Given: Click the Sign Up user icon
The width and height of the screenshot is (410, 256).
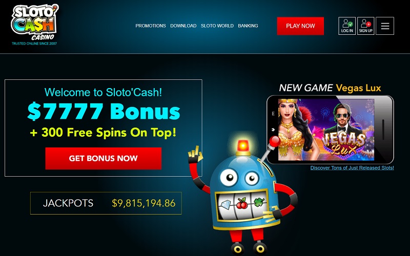Looking at the screenshot, I should [x=365, y=26].
